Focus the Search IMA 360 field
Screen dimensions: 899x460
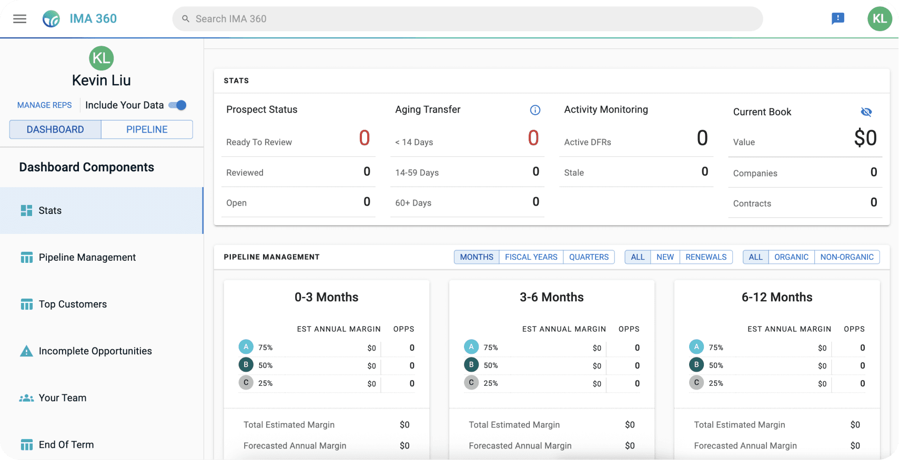[x=468, y=19]
